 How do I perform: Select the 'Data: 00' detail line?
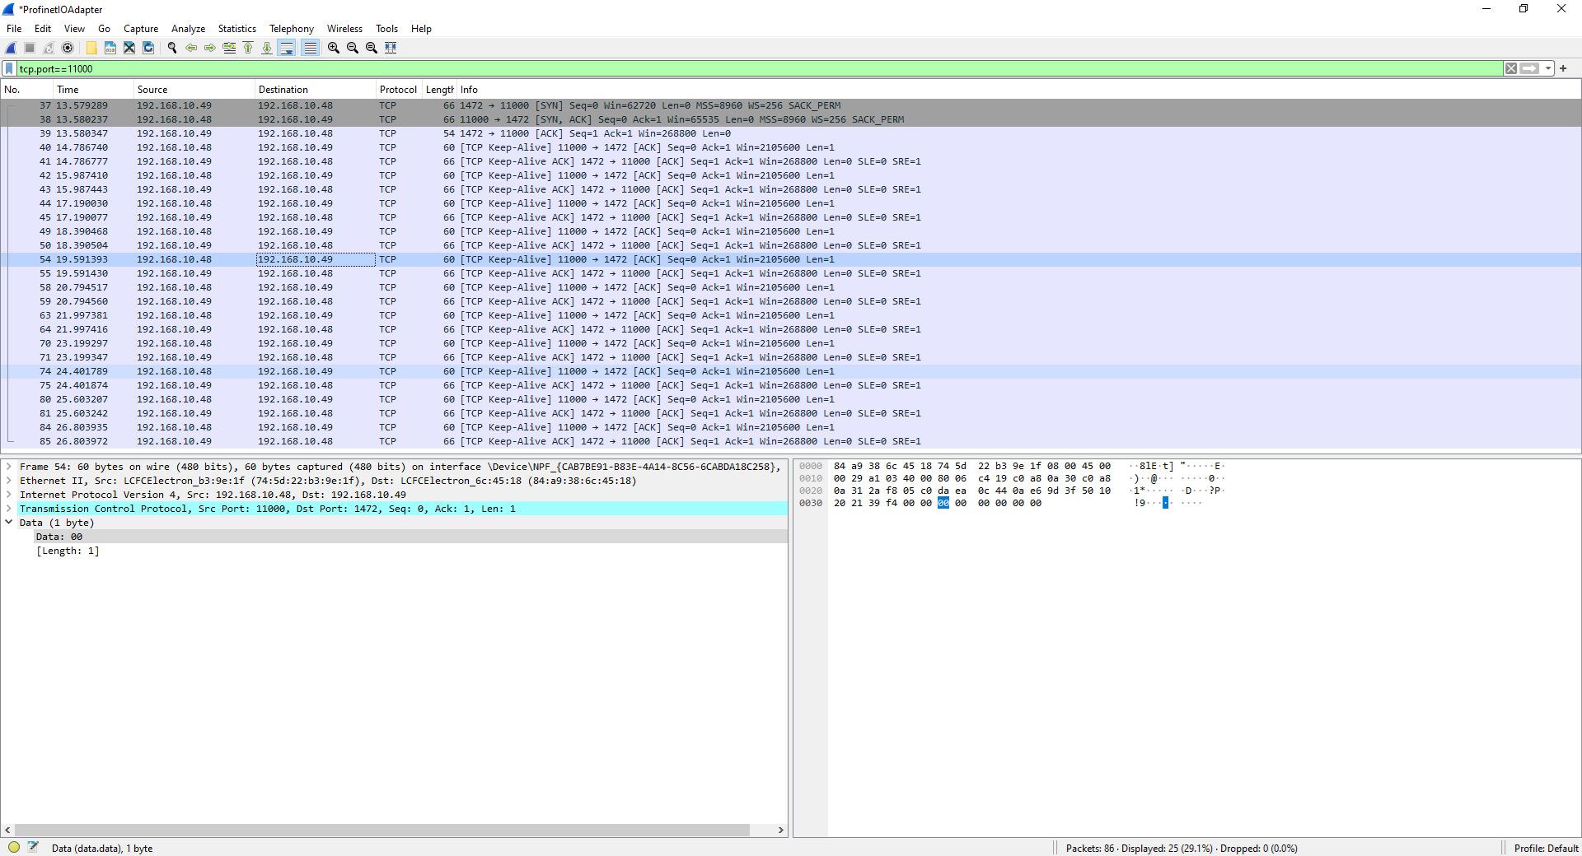[x=411, y=537]
